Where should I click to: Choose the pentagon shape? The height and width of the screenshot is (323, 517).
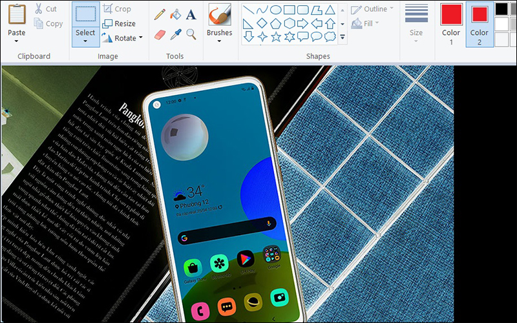(275, 23)
